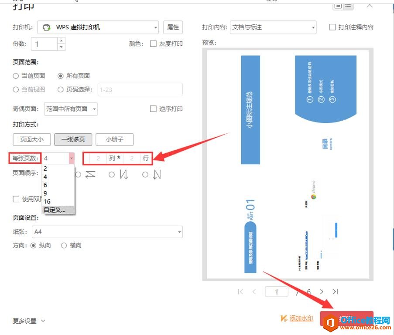Click the columns count field before 列
394x335 pixels.
point(98,158)
